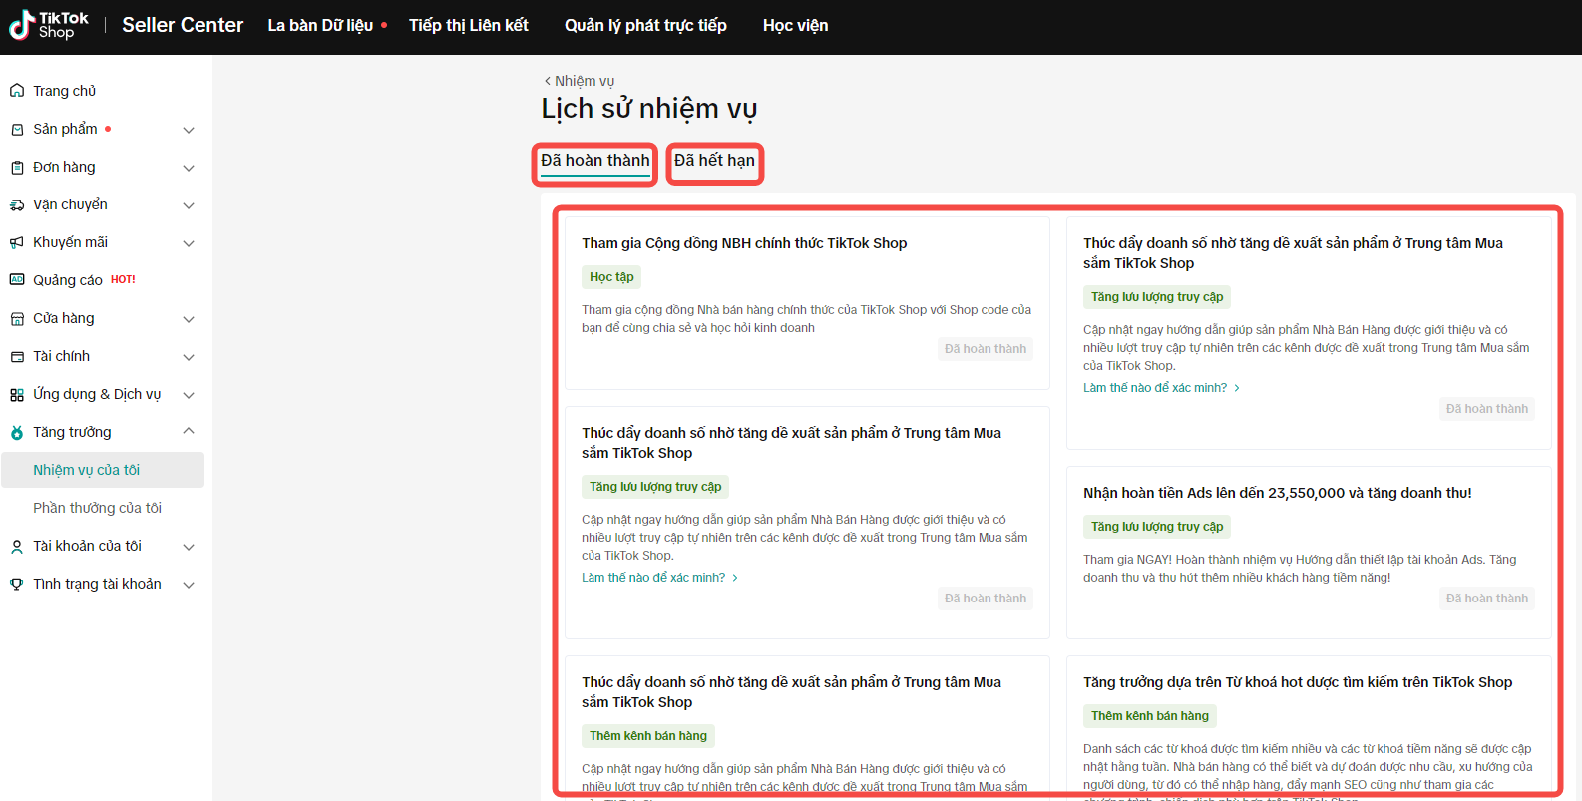Click the Tình trạng tài khoản trophy icon
Image resolution: width=1582 pixels, height=801 pixels.
(17, 585)
